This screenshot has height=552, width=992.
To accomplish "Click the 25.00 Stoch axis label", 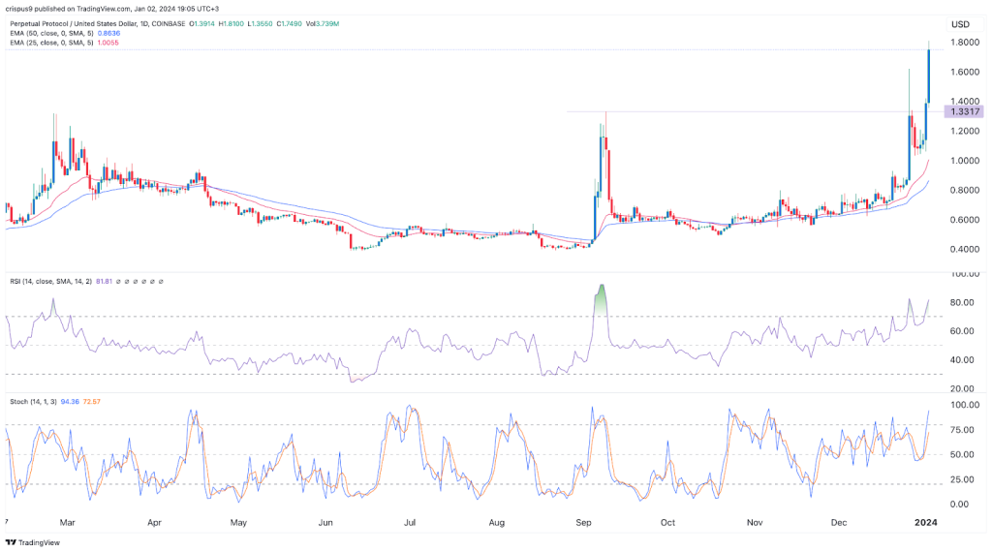I will (x=962, y=479).
